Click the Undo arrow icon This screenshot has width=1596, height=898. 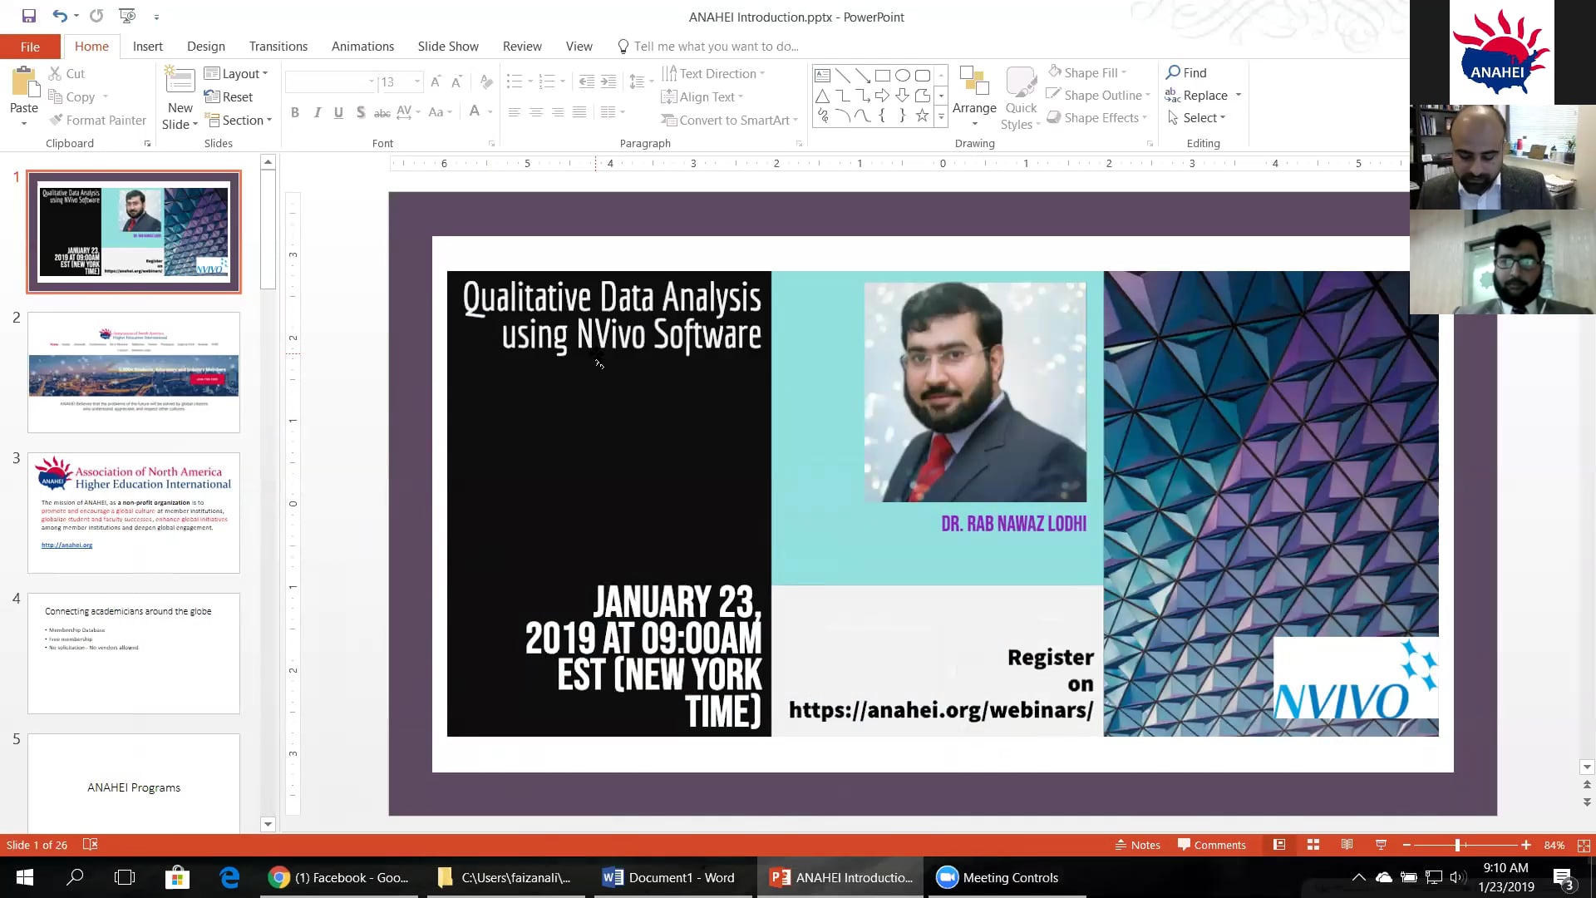click(x=60, y=16)
